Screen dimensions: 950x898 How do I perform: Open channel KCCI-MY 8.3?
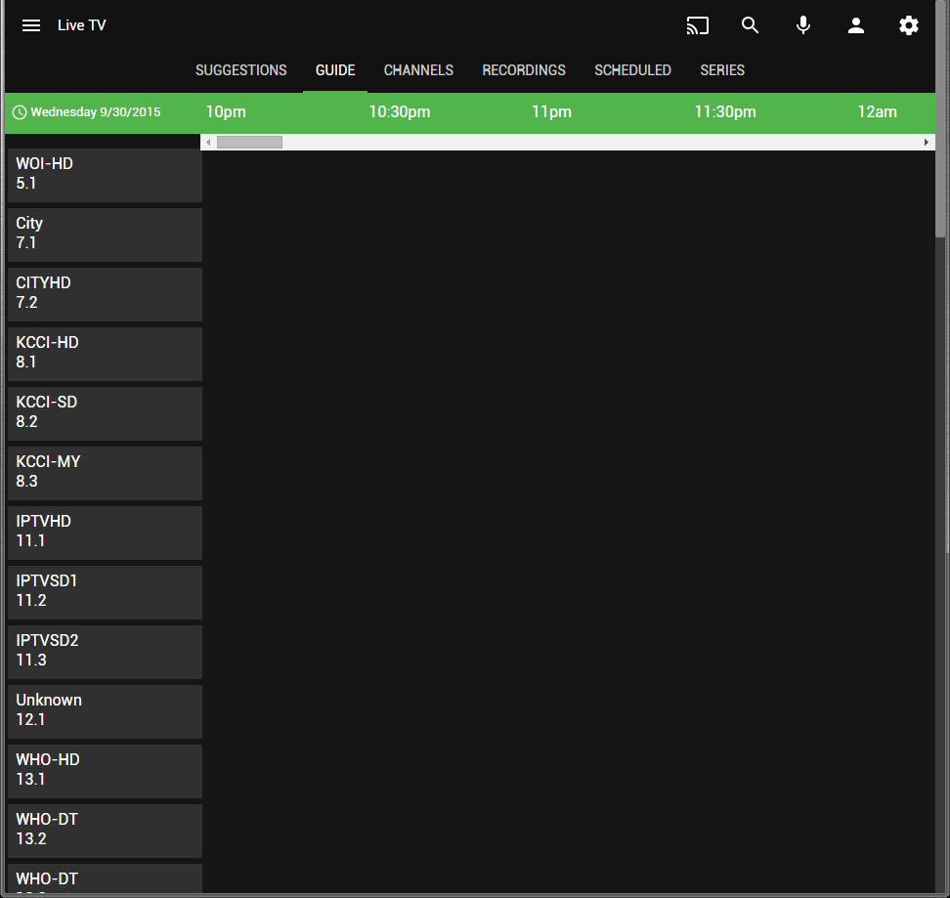tap(105, 474)
